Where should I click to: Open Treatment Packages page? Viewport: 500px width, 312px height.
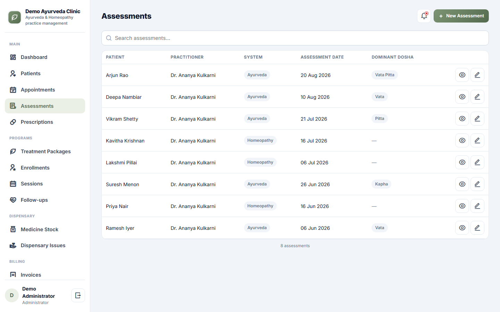tap(45, 151)
